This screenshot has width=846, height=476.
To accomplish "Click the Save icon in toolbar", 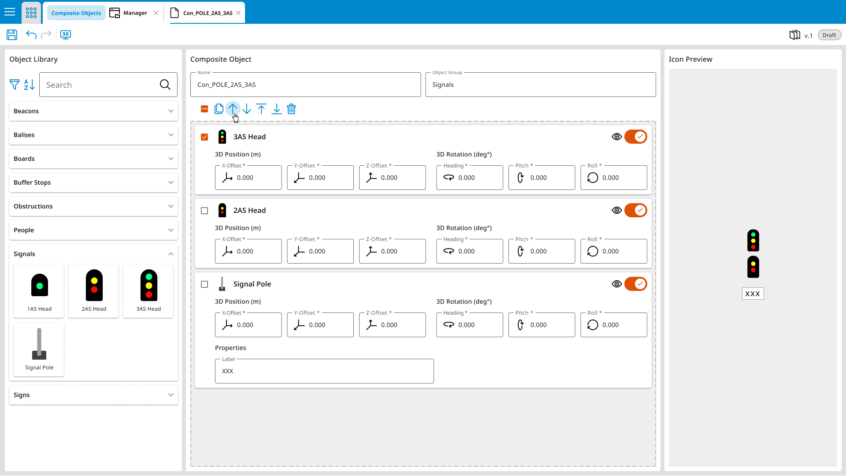I will pos(12,35).
